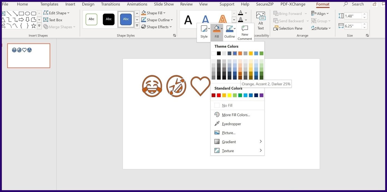Open the Selection Pane
387x192 pixels.
tap(288, 28)
